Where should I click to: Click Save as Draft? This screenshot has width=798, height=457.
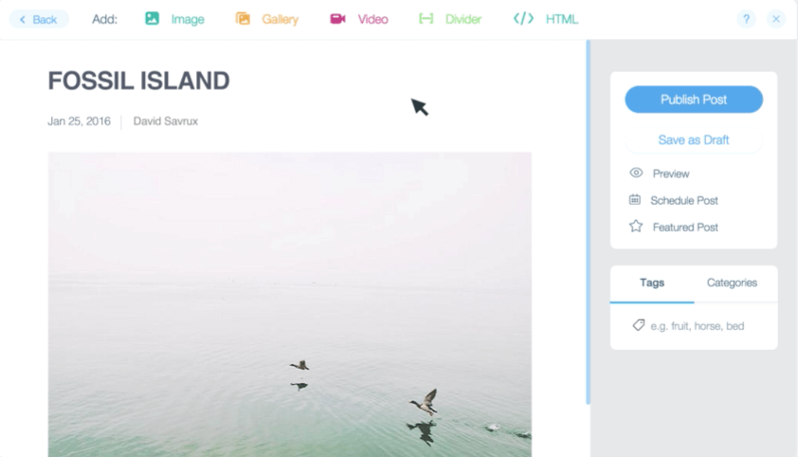[x=694, y=140]
